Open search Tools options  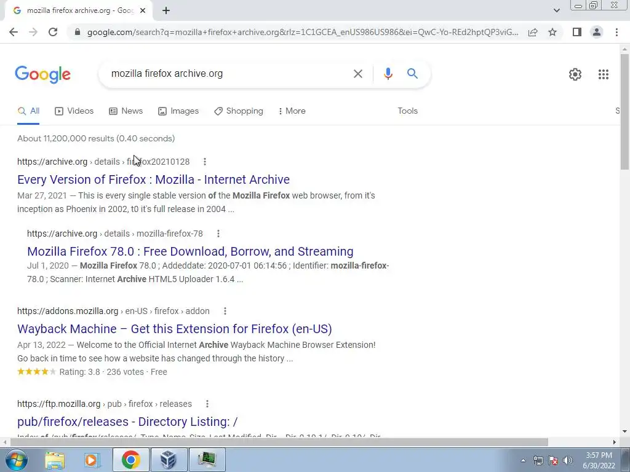[407, 111]
